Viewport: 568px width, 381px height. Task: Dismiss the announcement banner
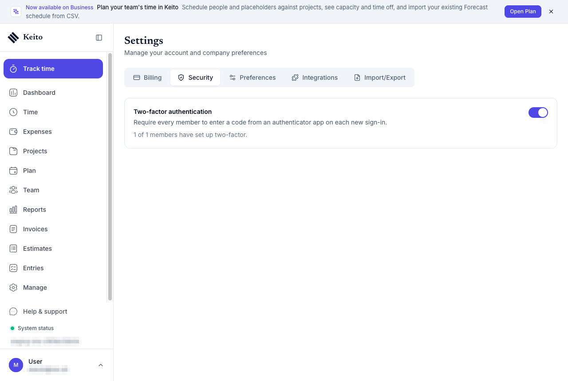point(551,12)
